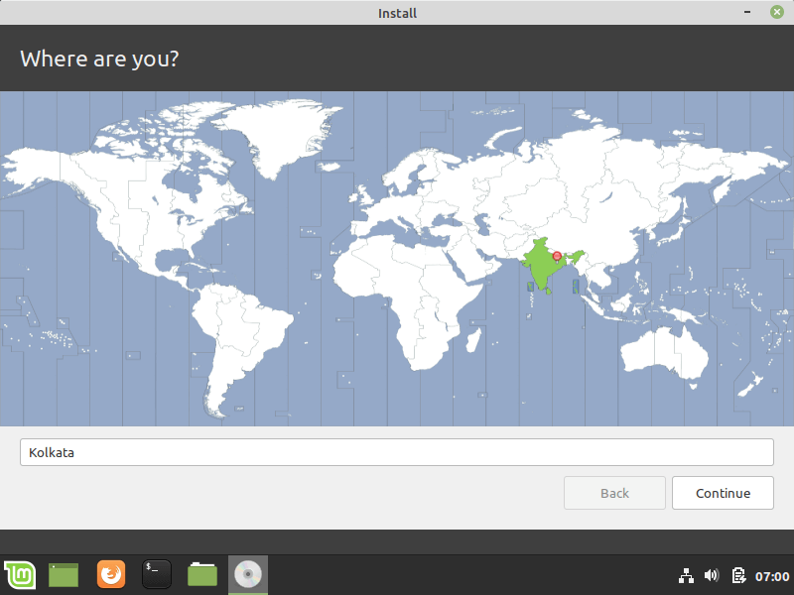Click the Kolkata timezone text field
The image size is (794, 595).
point(396,452)
